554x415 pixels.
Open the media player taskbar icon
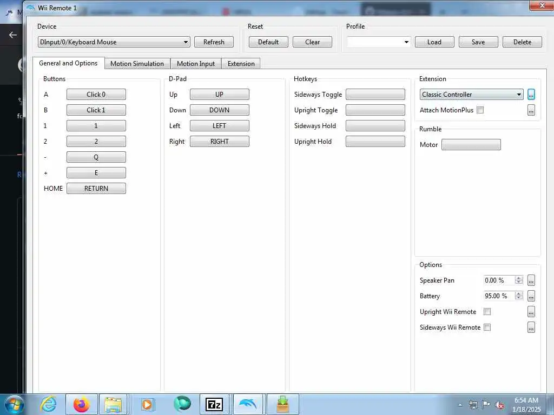147,404
